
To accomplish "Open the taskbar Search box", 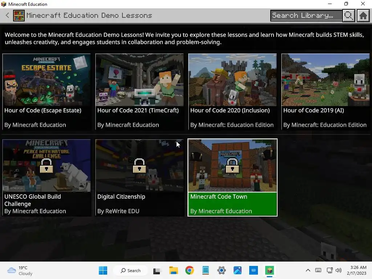I will (x=131, y=270).
